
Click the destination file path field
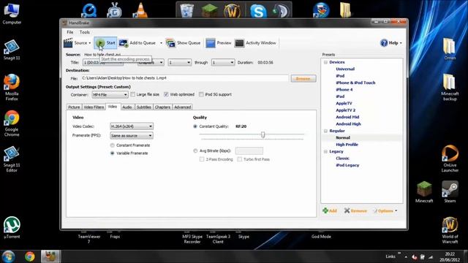pyautogui.click(x=185, y=78)
